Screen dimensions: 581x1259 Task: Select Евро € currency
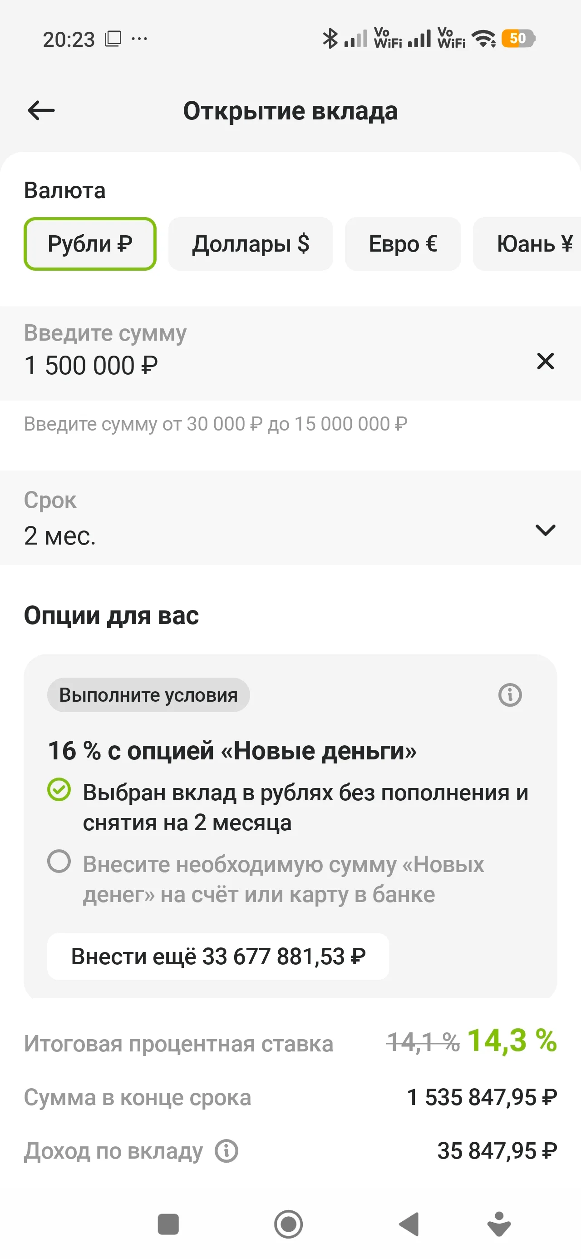(403, 244)
